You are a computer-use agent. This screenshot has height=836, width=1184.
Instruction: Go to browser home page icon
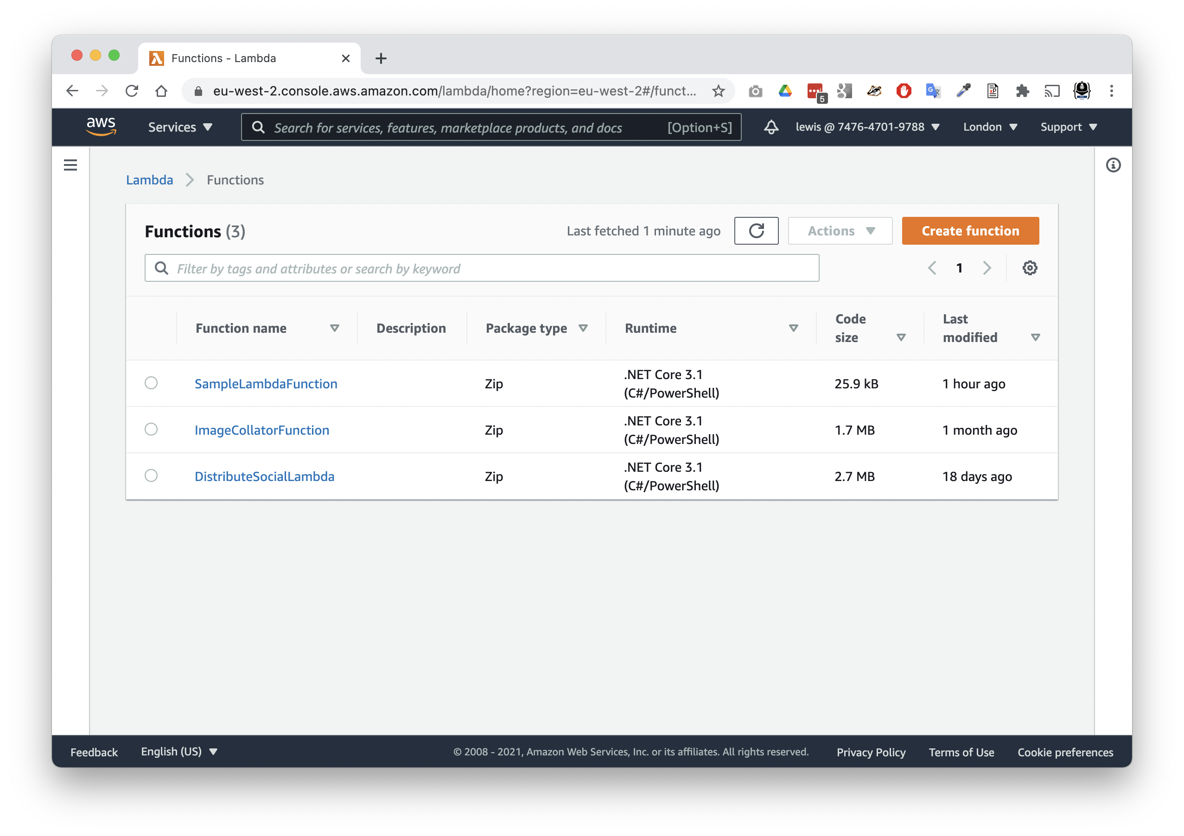tap(161, 91)
